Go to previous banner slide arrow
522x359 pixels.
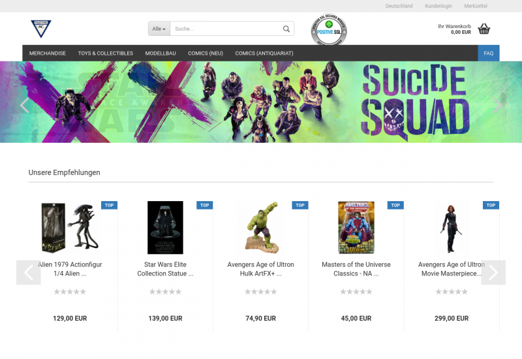pyautogui.click(x=25, y=105)
